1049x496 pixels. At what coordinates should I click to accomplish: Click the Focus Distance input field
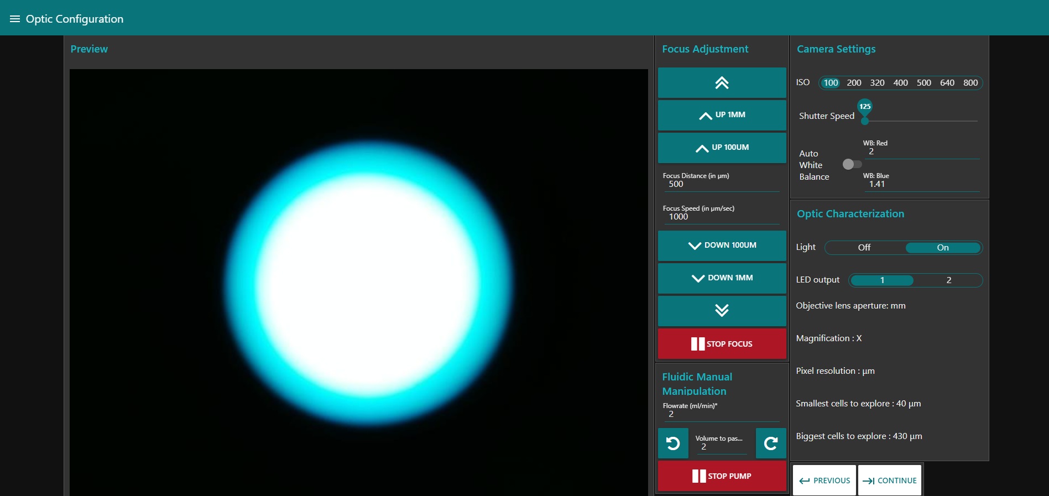721,184
